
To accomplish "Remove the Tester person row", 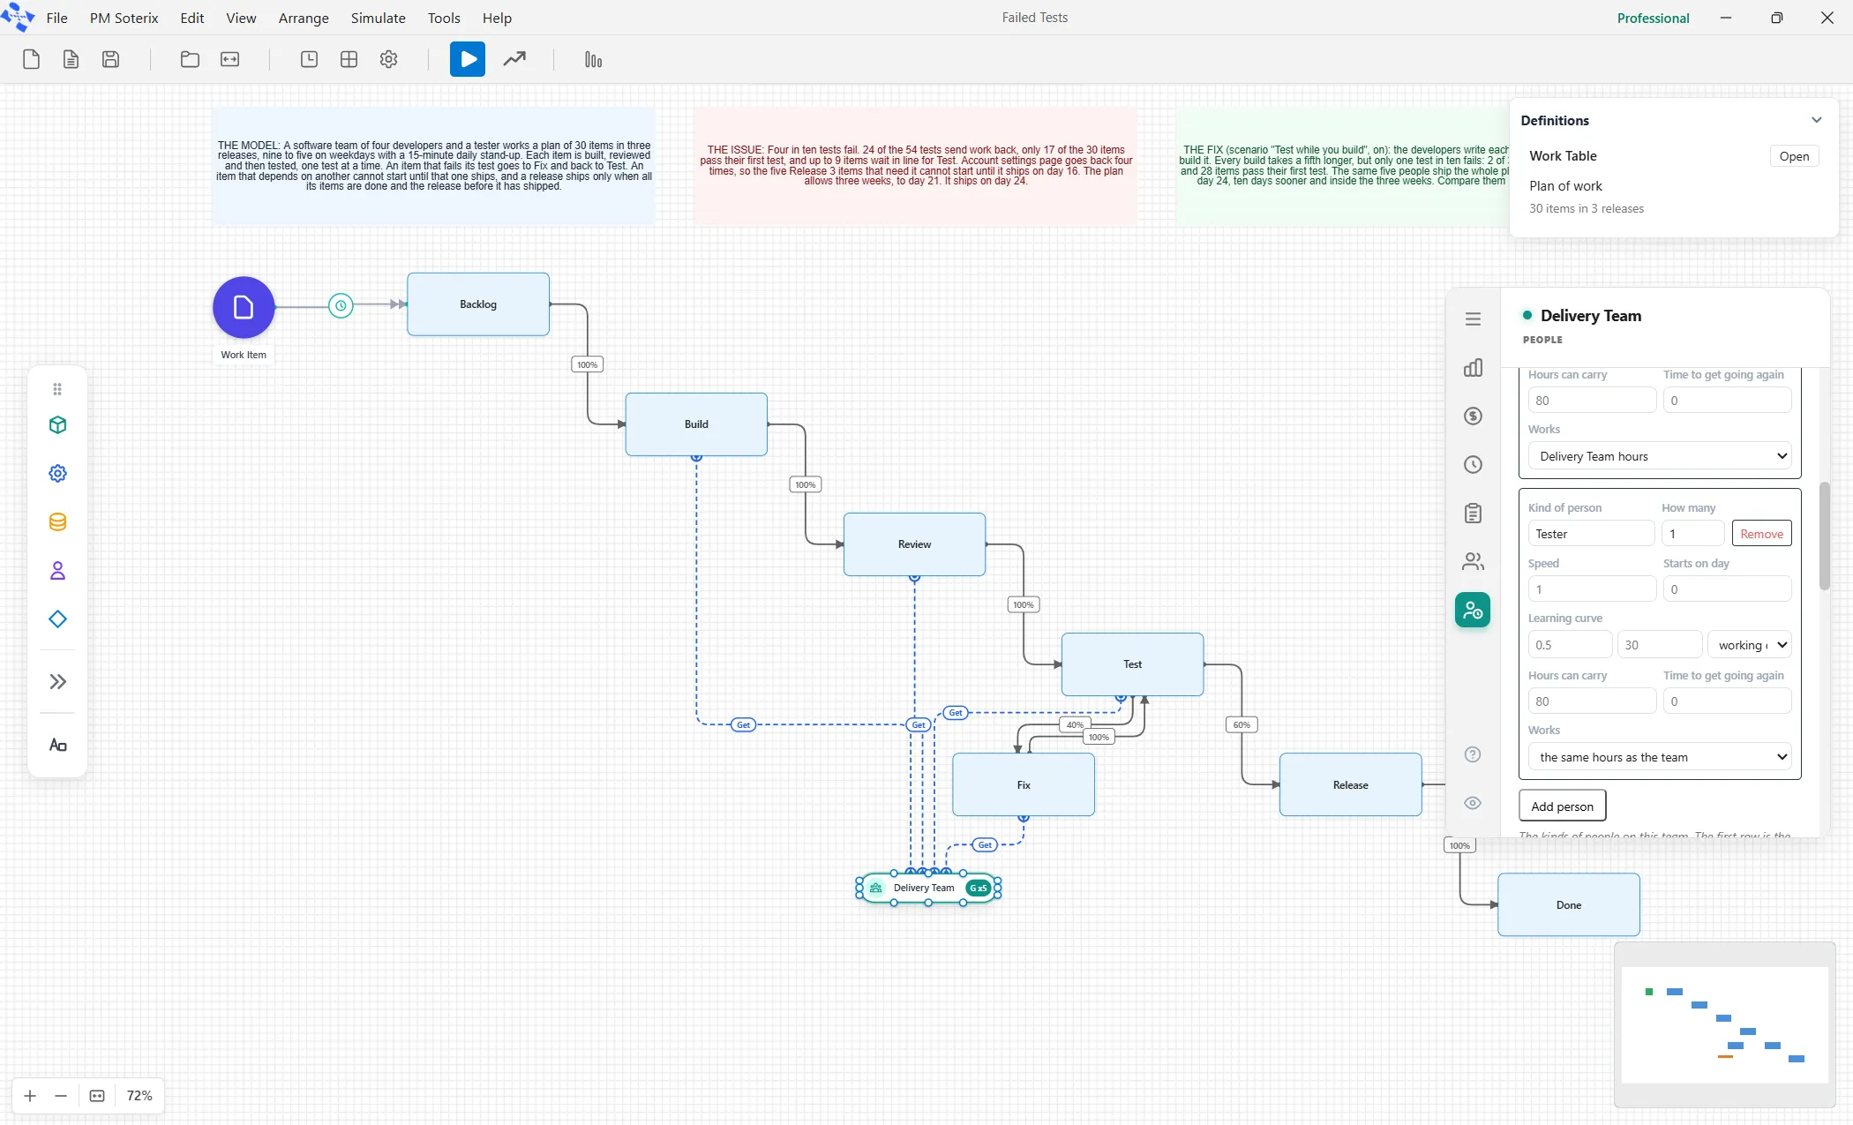I will (x=1761, y=534).
